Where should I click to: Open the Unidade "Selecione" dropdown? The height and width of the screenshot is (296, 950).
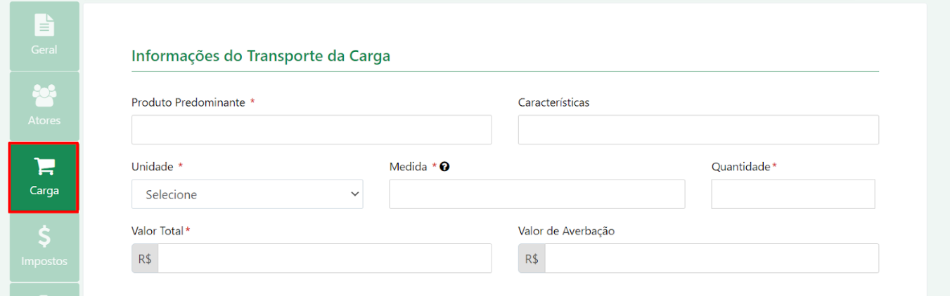coord(248,194)
